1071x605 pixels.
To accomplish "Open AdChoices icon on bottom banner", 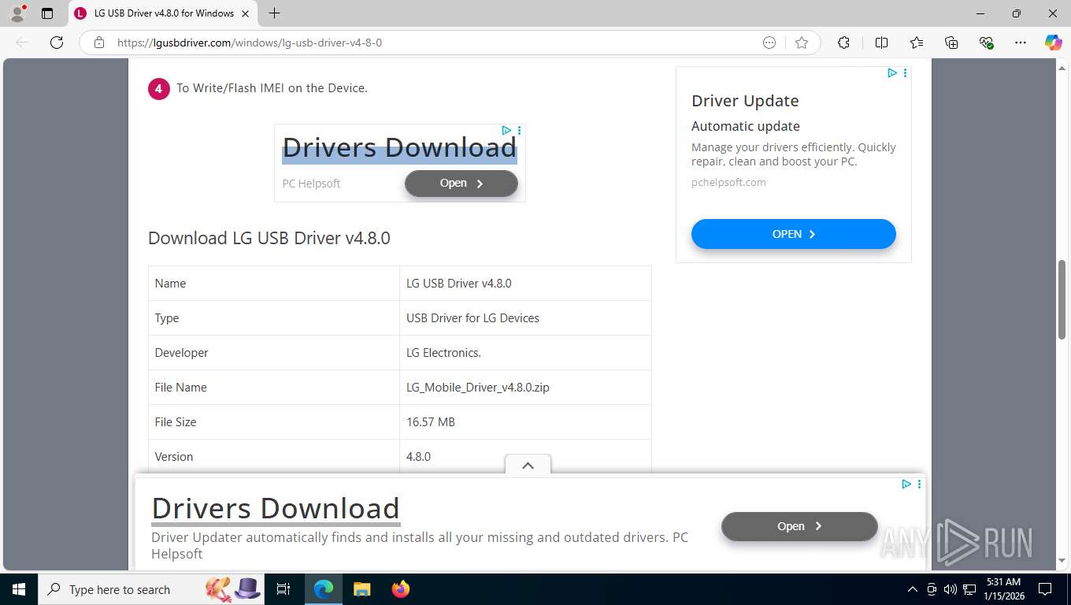I will (906, 484).
